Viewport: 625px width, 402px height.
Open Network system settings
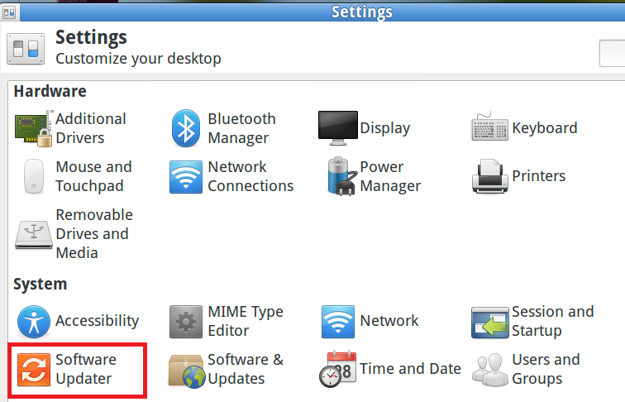coord(370,321)
